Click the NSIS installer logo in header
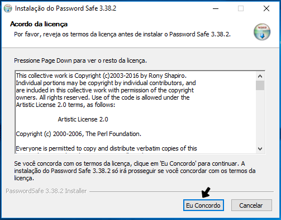The height and width of the screenshot is (220, 281). click(x=262, y=32)
